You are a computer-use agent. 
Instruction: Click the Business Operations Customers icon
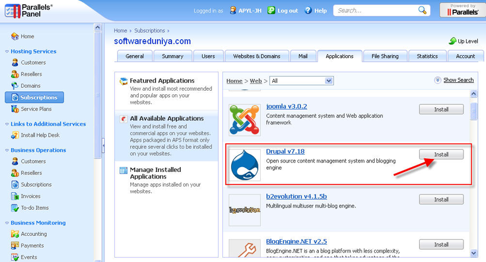[x=15, y=161]
